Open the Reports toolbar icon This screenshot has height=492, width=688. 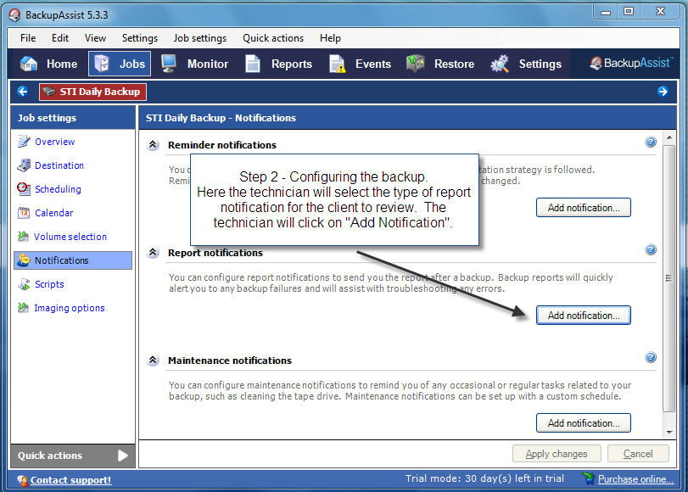(253, 64)
